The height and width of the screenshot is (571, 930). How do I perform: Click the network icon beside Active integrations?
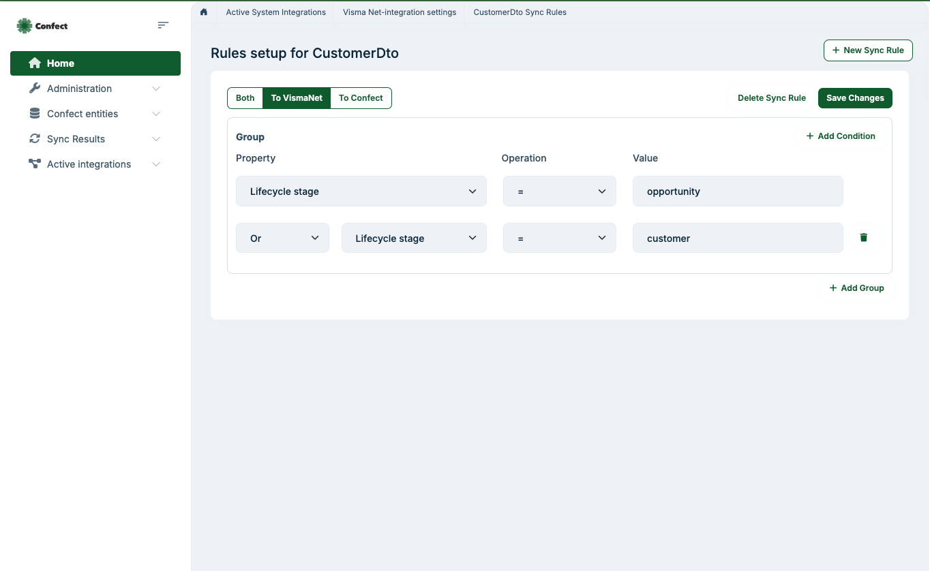coord(35,164)
